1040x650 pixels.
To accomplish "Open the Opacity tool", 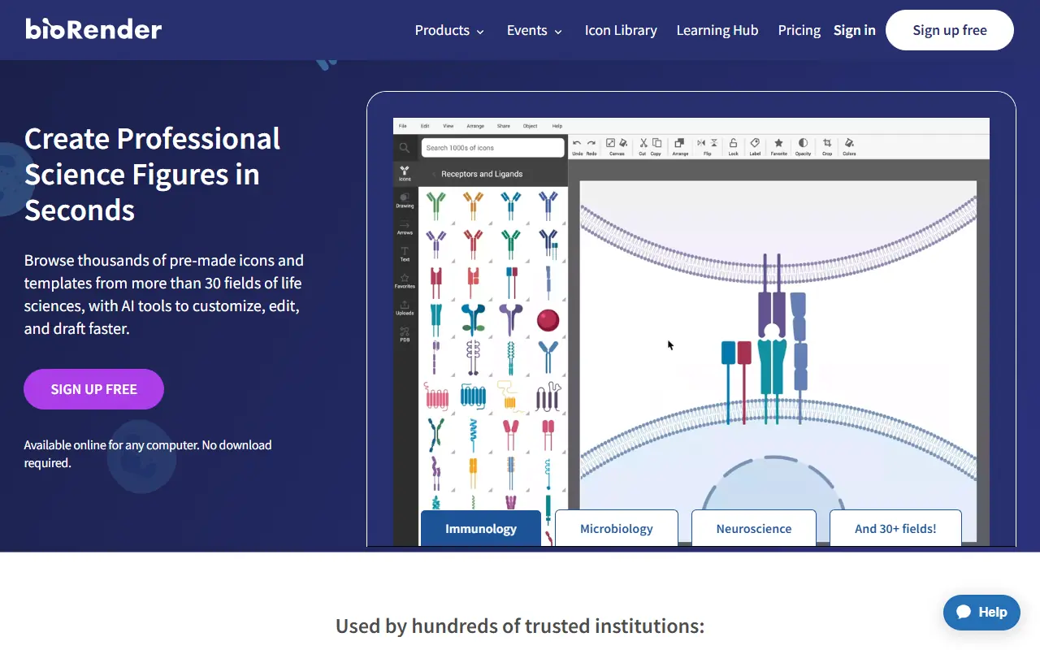I will 803,144.
